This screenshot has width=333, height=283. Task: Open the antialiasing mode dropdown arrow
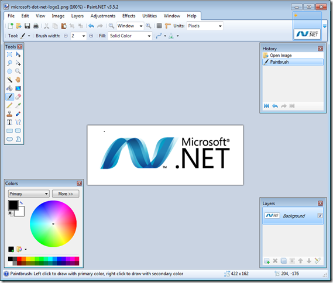pyautogui.click(x=165, y=36)
